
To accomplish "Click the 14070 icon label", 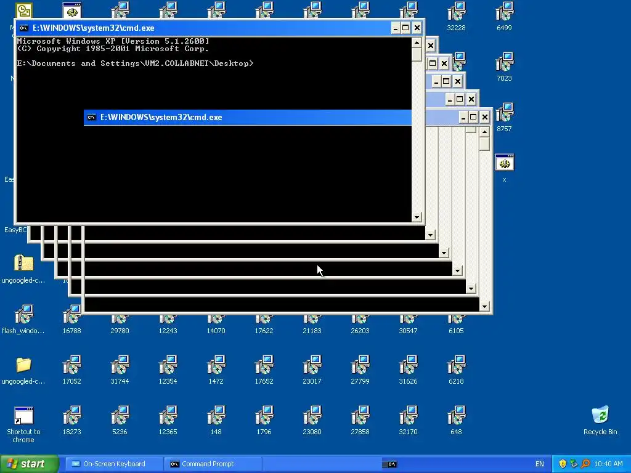I will (216, 331).
